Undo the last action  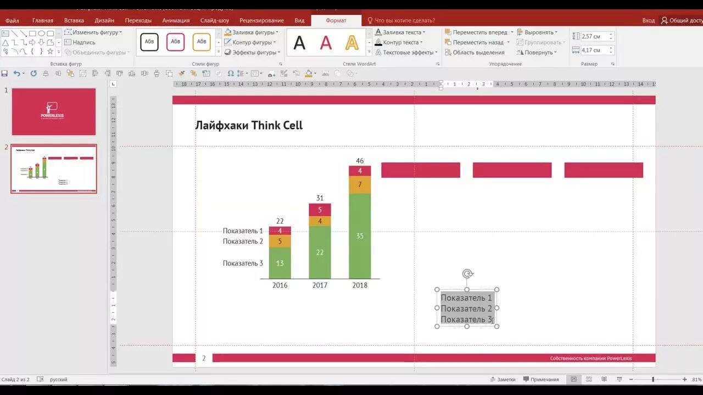(x=16, y=73)
